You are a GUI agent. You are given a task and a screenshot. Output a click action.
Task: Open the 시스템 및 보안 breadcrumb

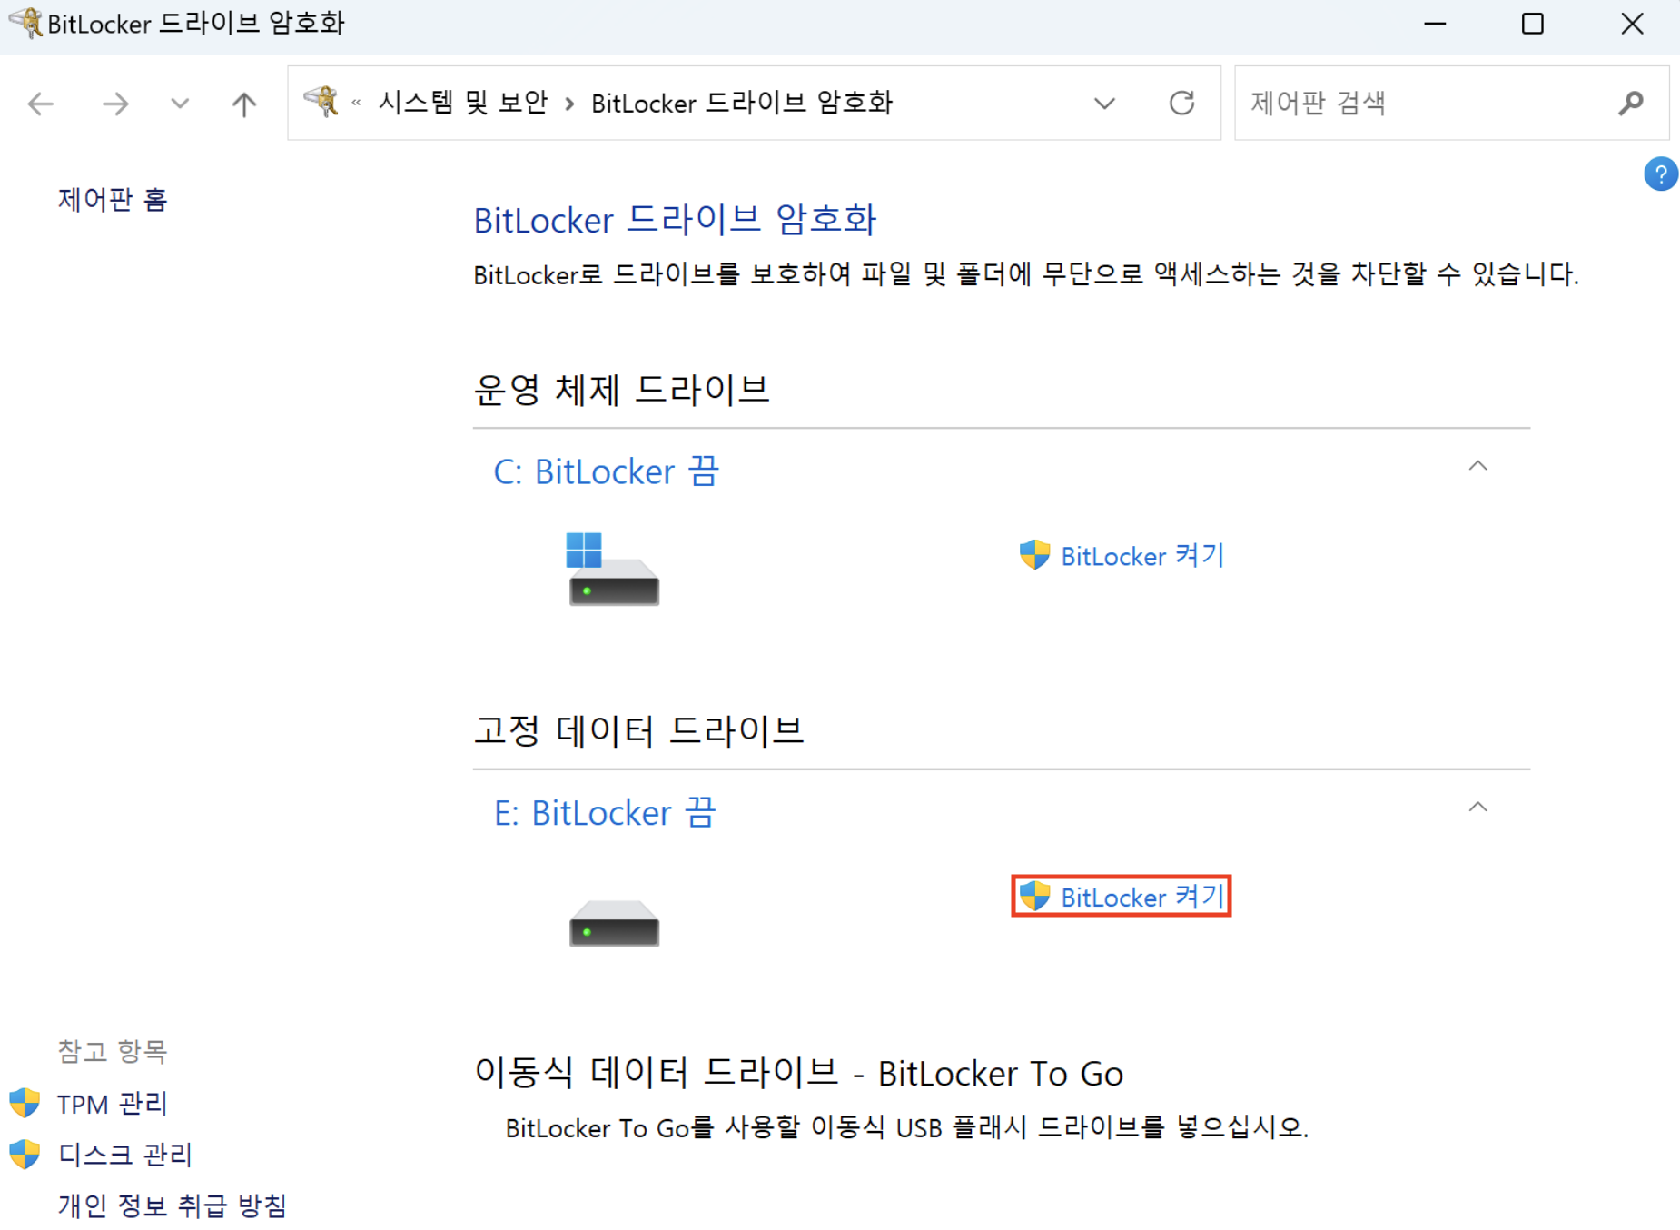coord(463,103)
